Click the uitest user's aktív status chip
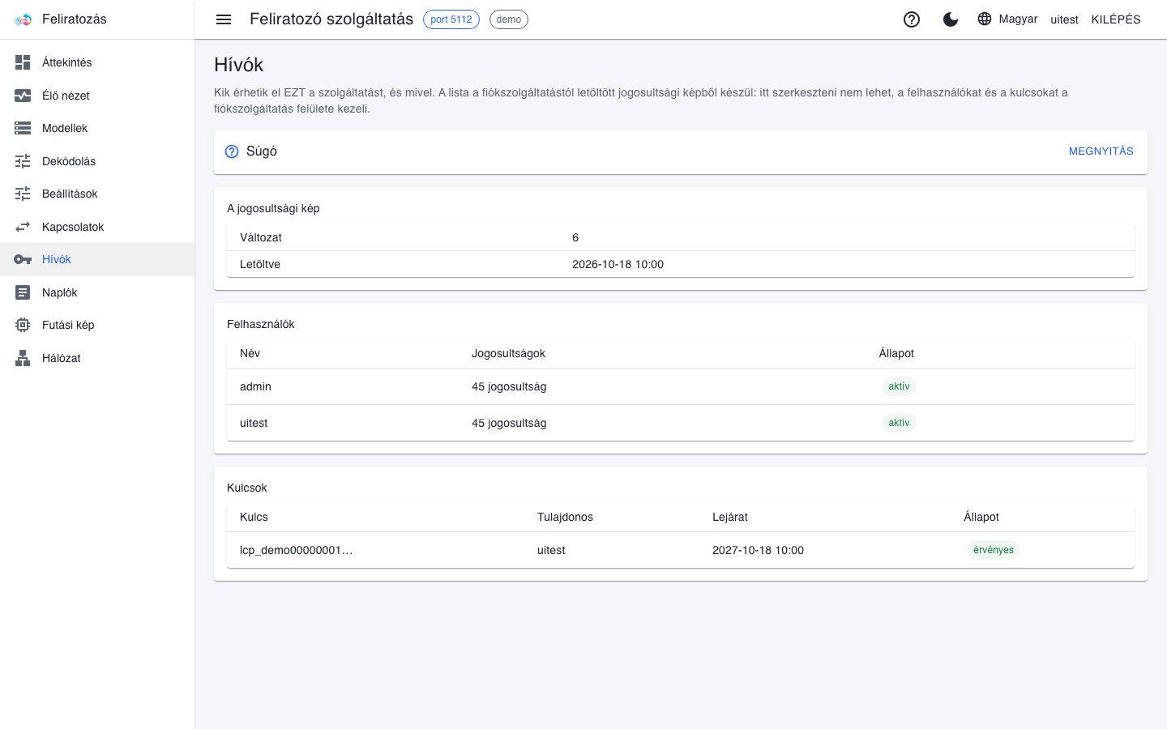The image size is (1167, 729). [x=899, y=423]
